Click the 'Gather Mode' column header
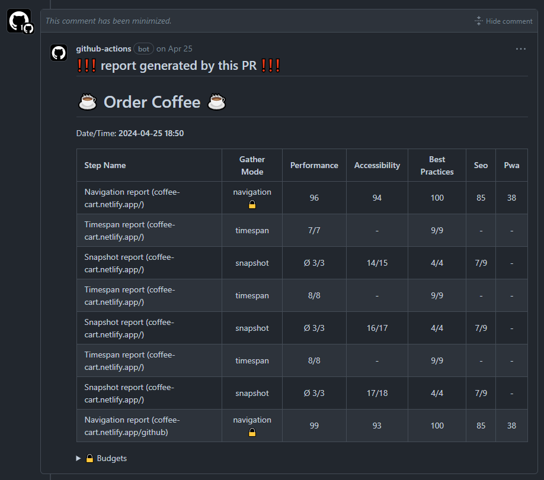Image resolution: width=544 pixels, height=480 pixels. [x=252, y=165]
